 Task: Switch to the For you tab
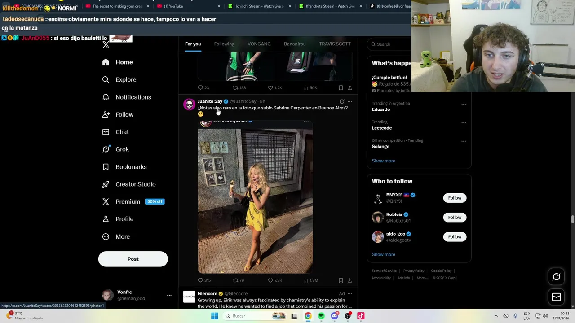click(x=193, y=44)
